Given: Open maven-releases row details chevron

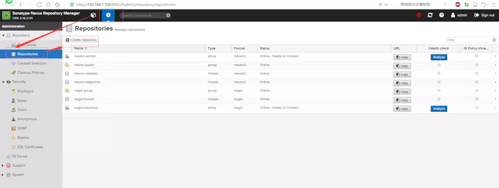Looking at the screenshot, I should pyautogui.click(x=495, y=73).
